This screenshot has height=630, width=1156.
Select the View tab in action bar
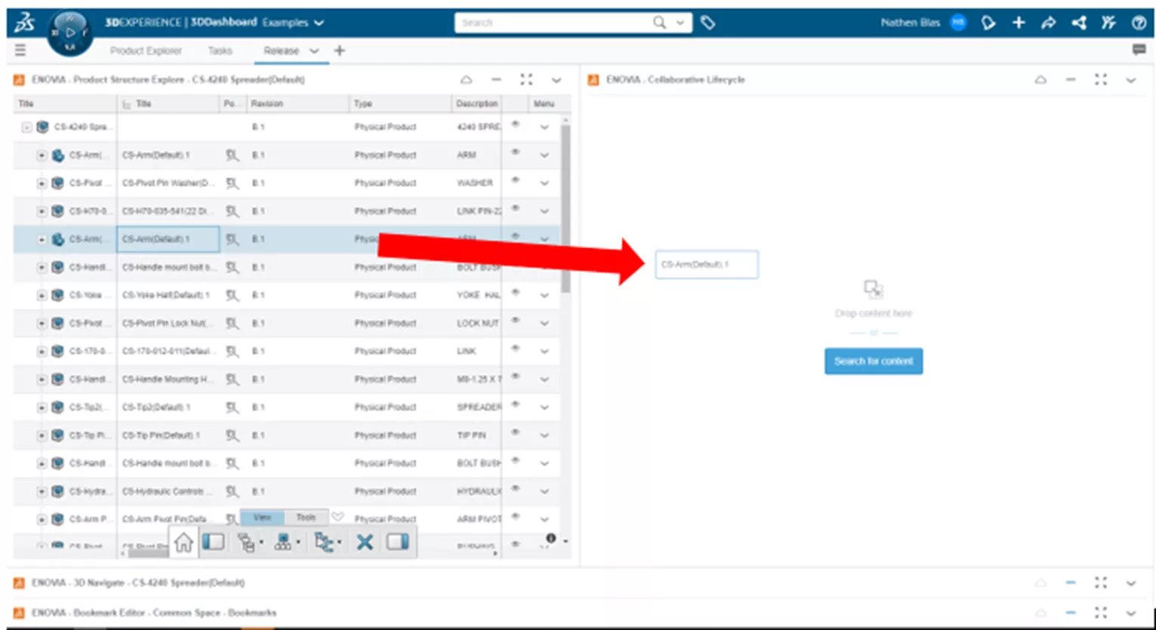point(262,518)
